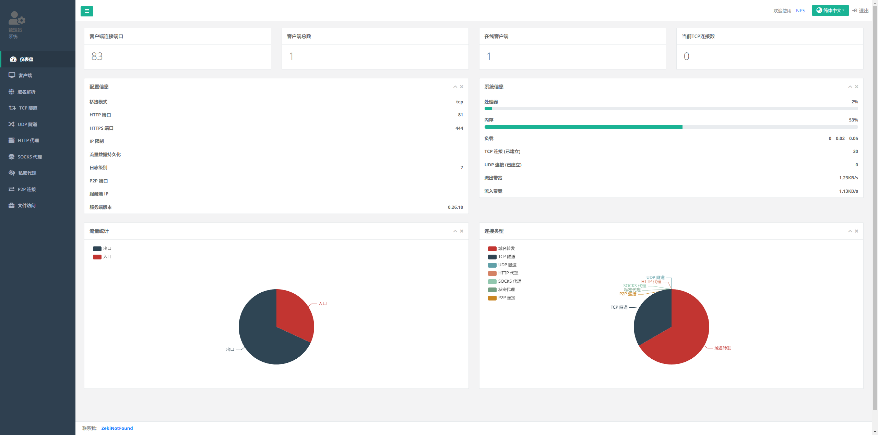Click the 当前TCP连接数 card title
This screenshot has height=435, width=878.
(698, 36)
